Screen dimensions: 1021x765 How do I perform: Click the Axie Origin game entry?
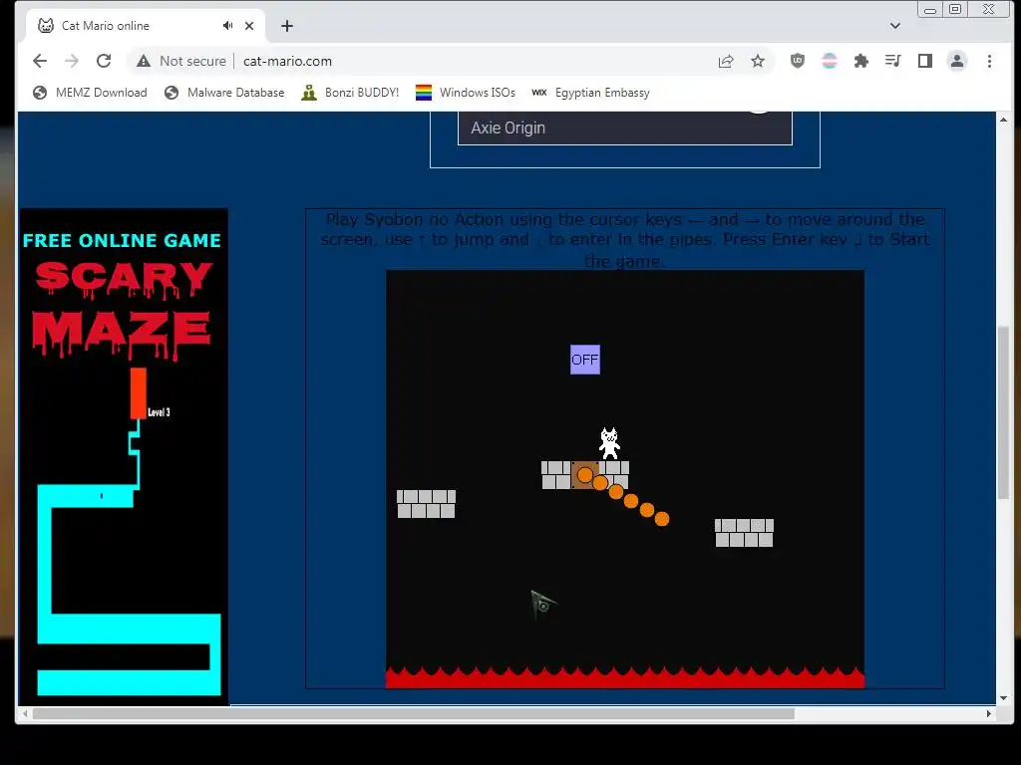[624, 128]
